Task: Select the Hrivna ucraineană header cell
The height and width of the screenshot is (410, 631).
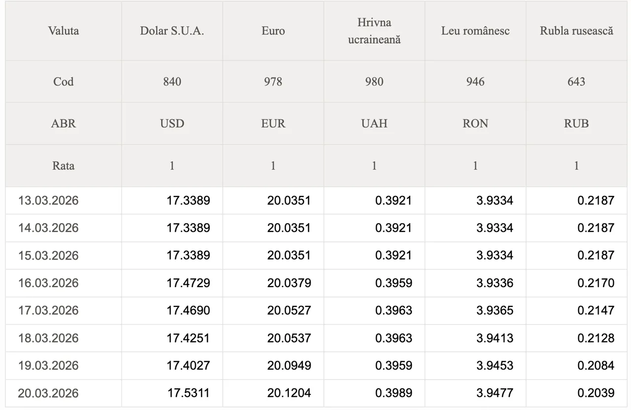Action: [x=374, y=31]
